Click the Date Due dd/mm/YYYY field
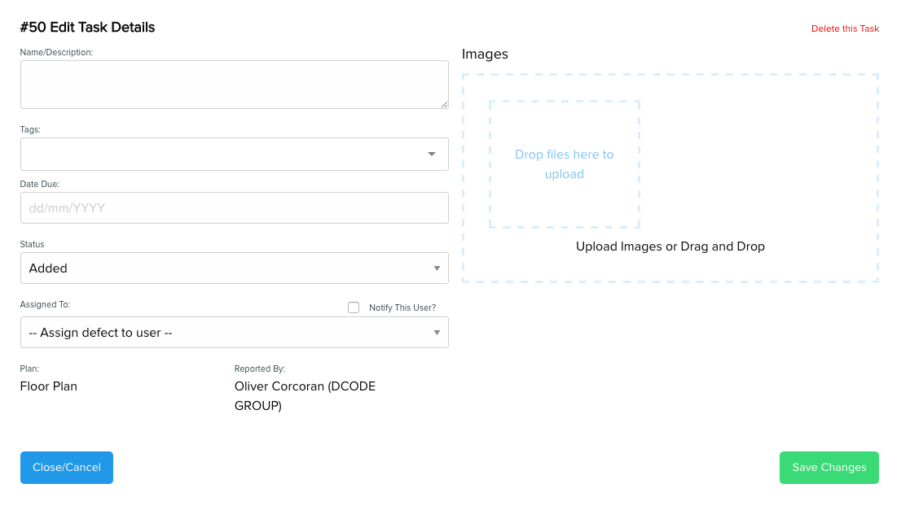 click(x=235, y=207)
